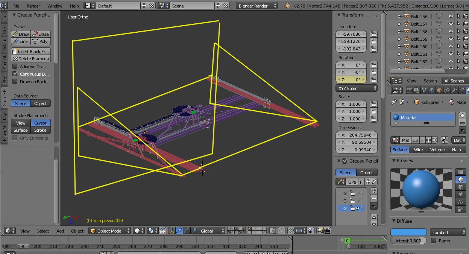Open the World properties tab icon

[x=431, y=90]
